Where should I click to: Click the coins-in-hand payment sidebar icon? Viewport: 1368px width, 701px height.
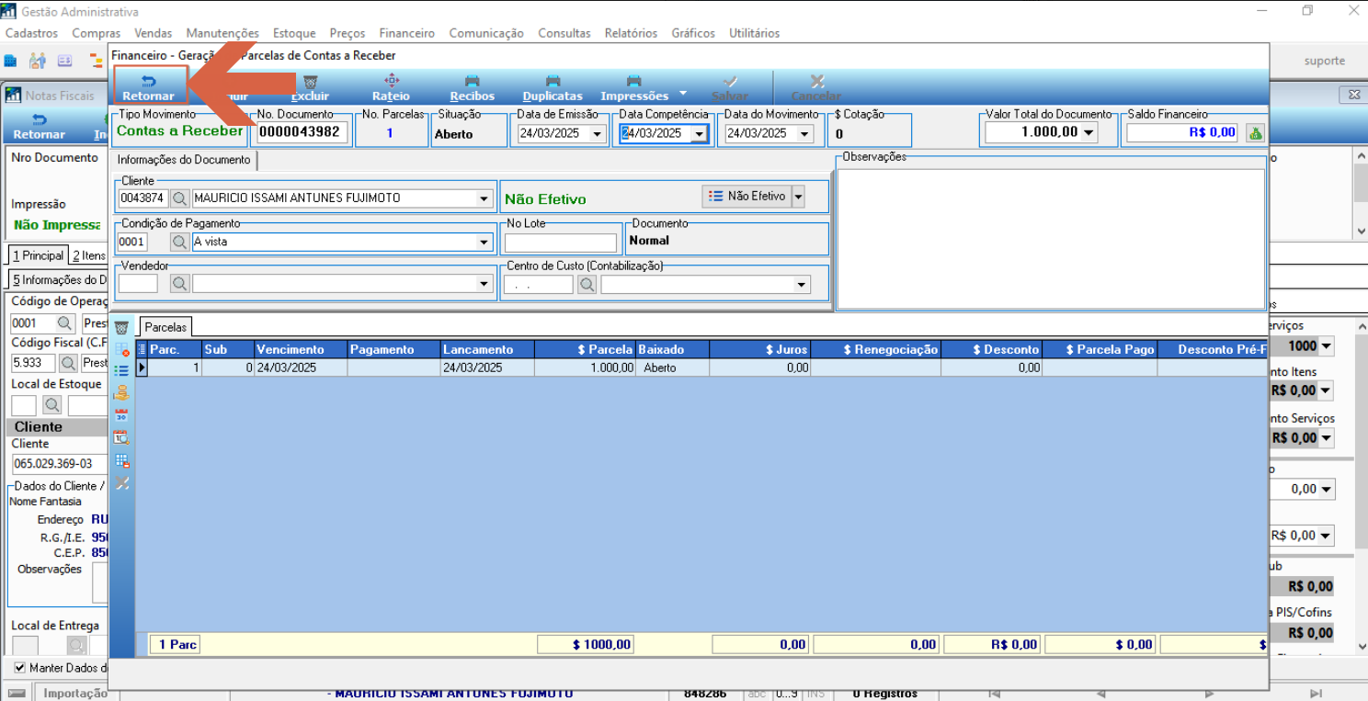coord(121,393)
